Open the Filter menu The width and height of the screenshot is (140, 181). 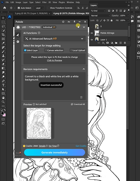pyautogui.click(x=44, y=2)
